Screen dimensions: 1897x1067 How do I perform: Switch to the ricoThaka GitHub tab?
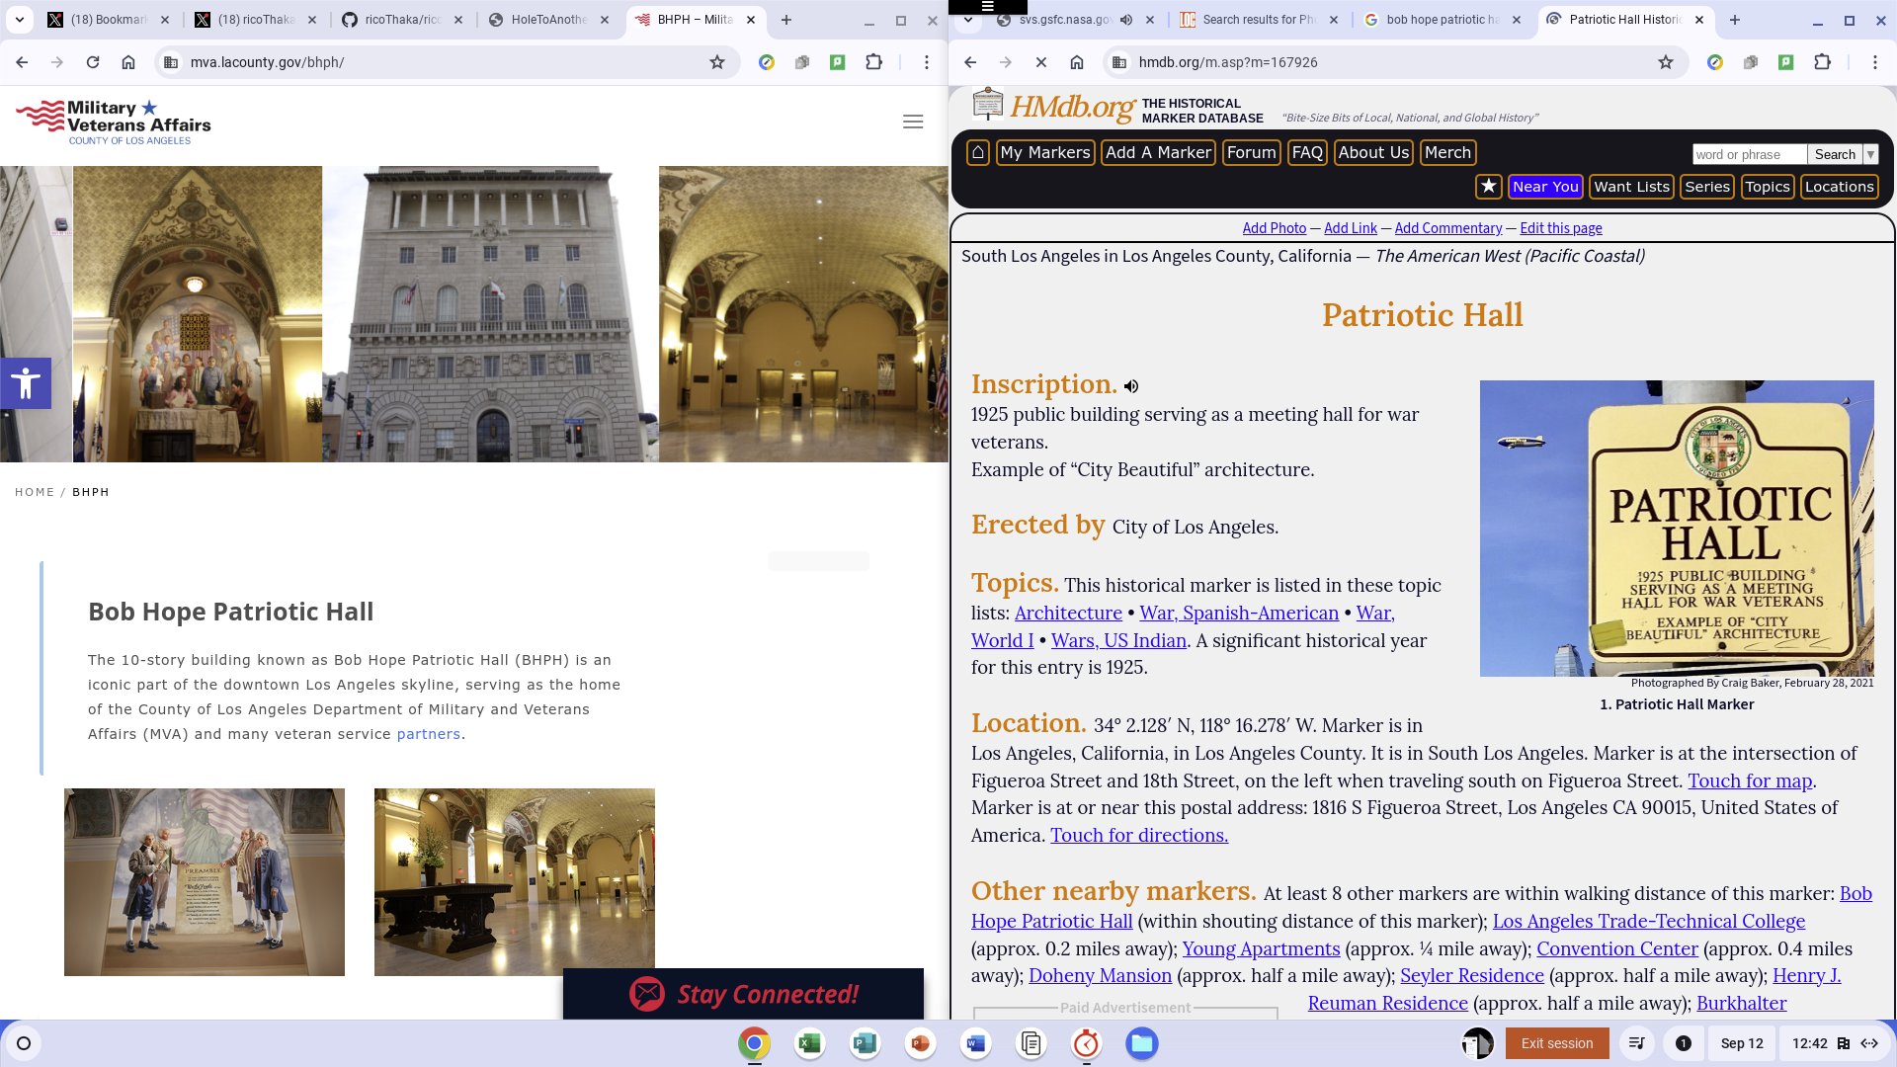coord(402,20)
